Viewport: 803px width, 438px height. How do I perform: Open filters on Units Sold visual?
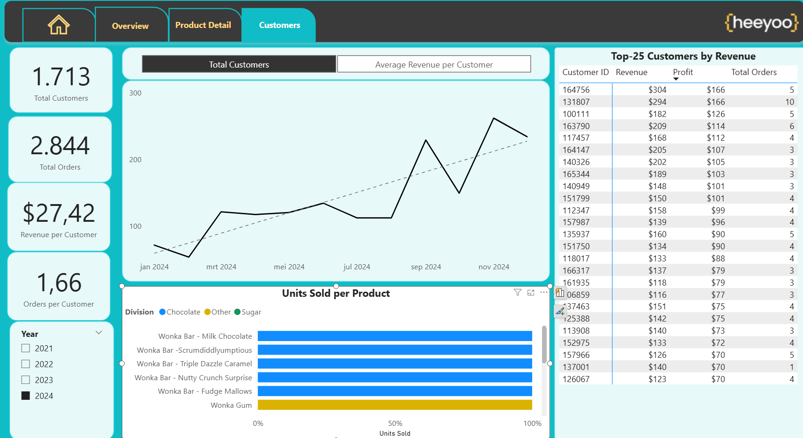pos(518,292)
